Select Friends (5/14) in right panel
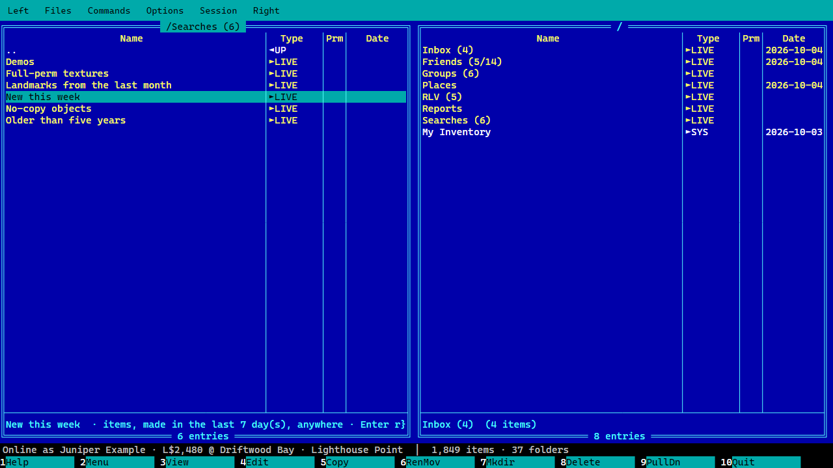Screen dimensions: 833x468 (x=622, y=62)
